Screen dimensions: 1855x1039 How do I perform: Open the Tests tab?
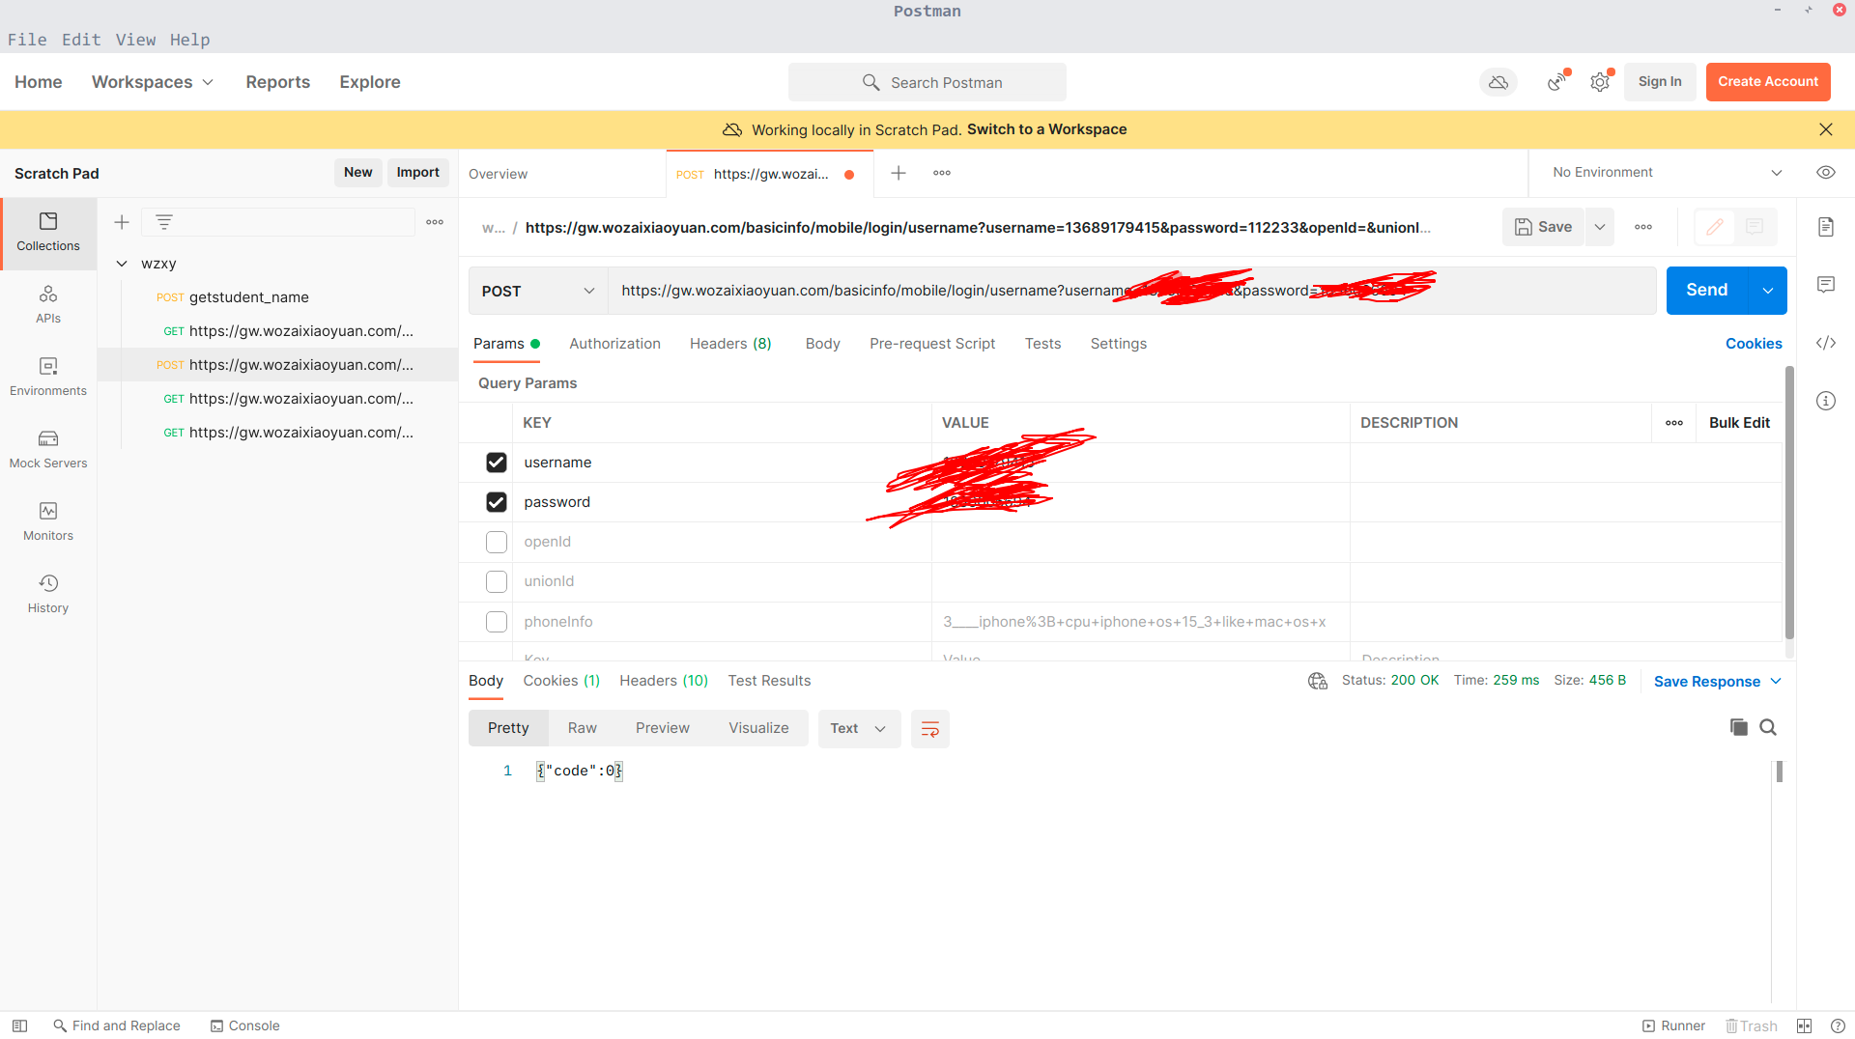point(1042,344)
